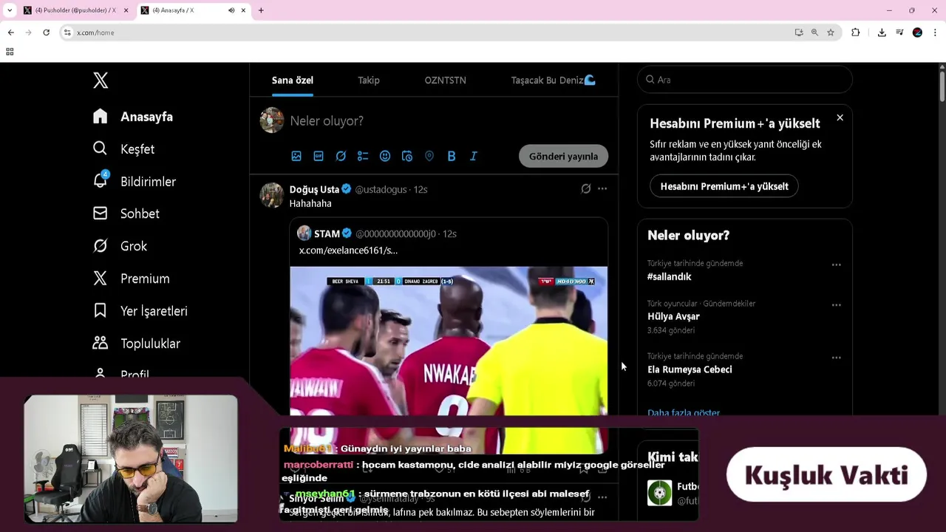Open Doğuş Usta's profile avatar

pyautogui.click(x=272, y=195)
